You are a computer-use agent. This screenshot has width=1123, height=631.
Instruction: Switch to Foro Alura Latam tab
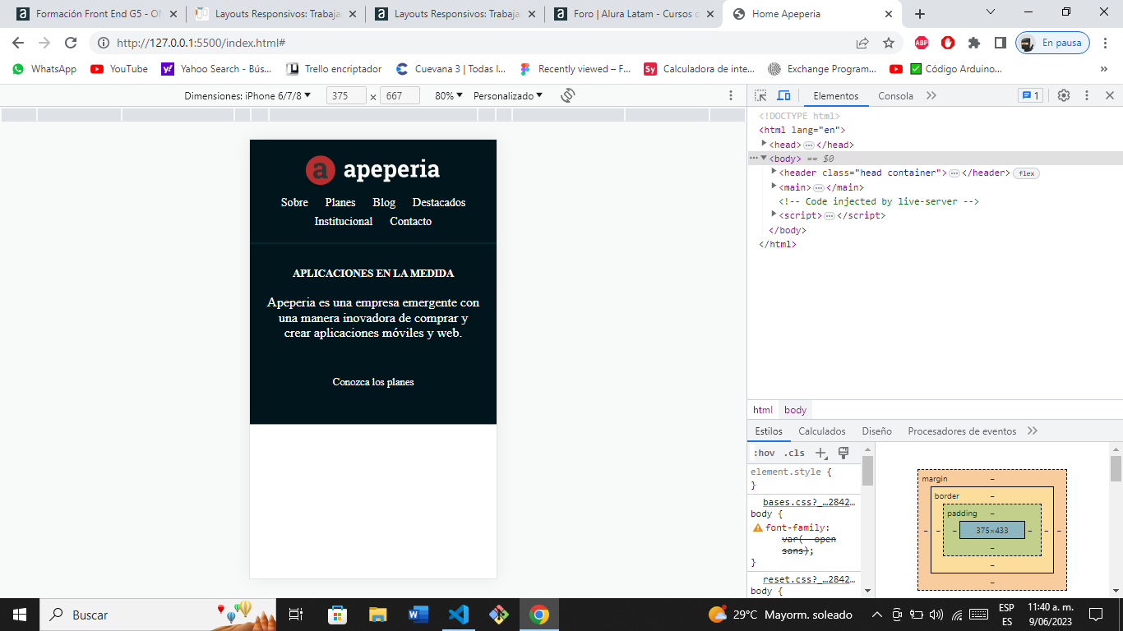[631, 14]
